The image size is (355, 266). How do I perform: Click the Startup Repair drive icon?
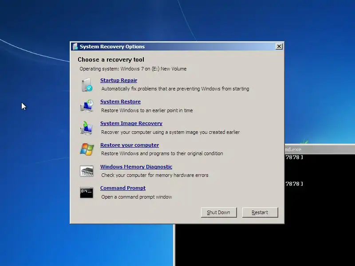coord(87,85)
